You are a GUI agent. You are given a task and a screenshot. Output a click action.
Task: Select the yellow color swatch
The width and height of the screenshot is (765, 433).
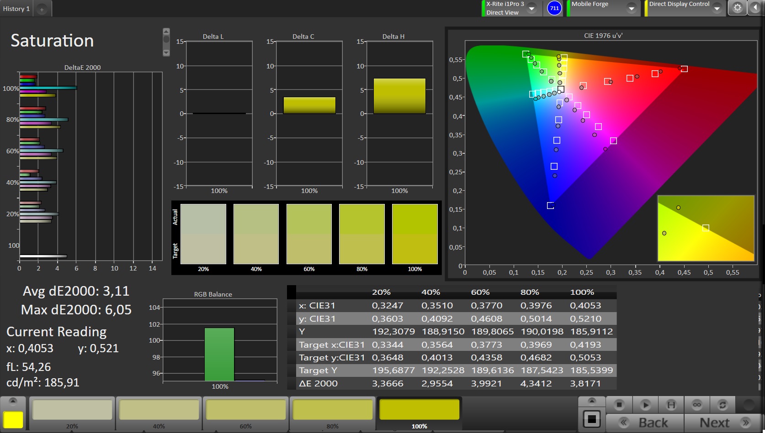click(x=13, y=420)
